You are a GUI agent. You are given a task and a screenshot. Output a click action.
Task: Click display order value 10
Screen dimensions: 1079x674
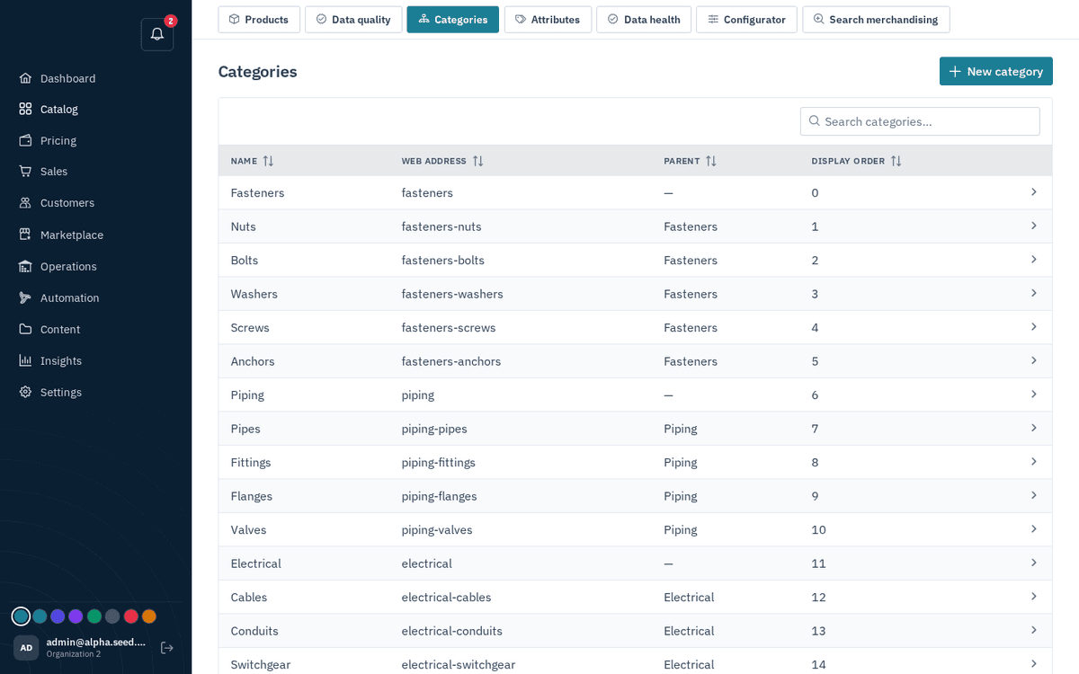click(x=819, y=529)
